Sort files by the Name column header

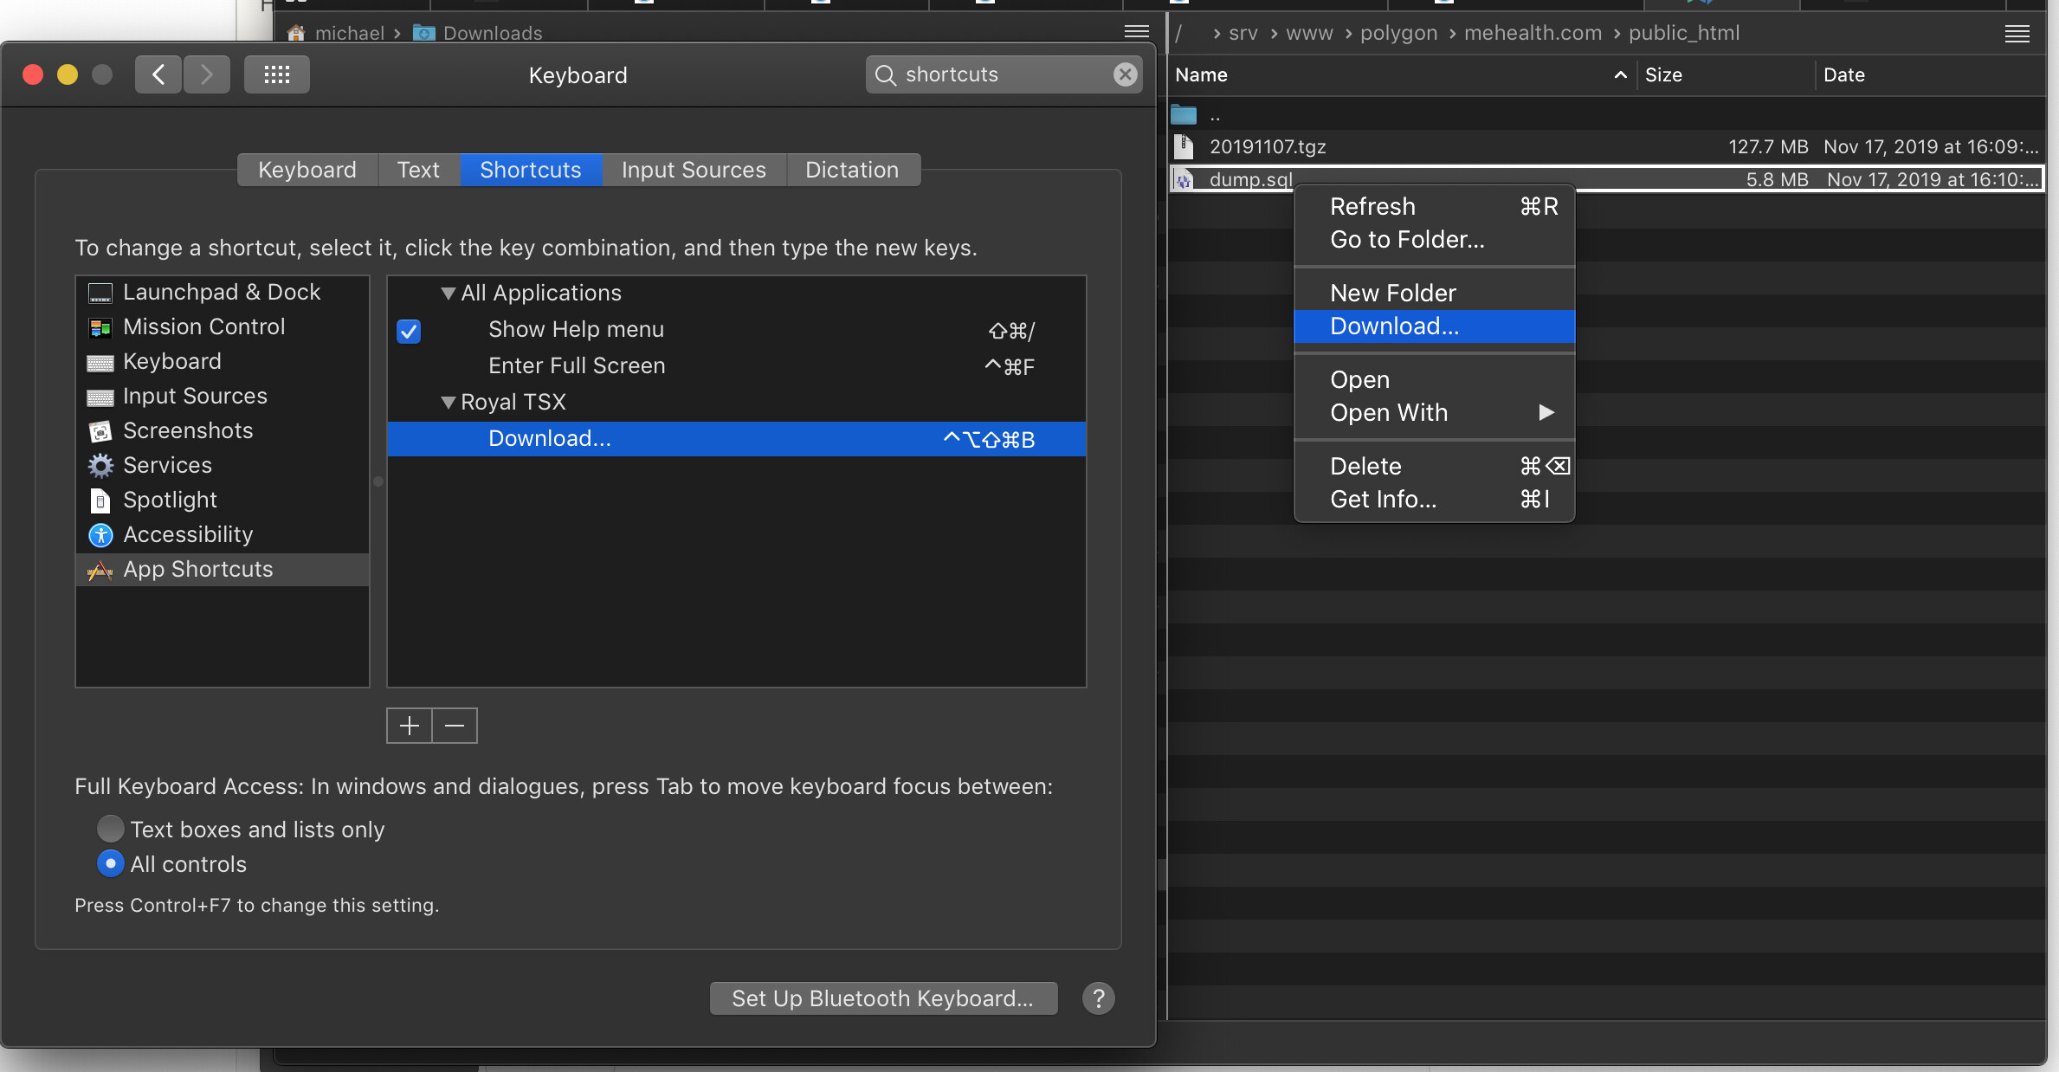tap(1201, 75)
